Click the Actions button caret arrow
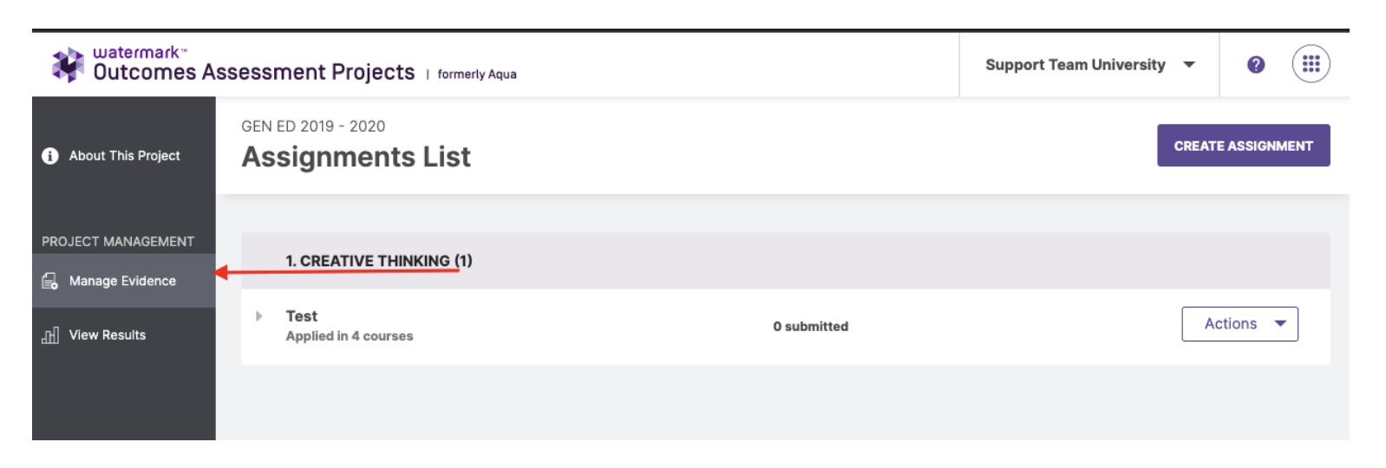 point(1280,324)
